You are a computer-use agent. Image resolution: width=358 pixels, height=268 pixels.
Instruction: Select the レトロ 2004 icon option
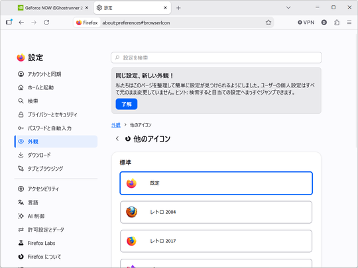(x=216, y=212)
